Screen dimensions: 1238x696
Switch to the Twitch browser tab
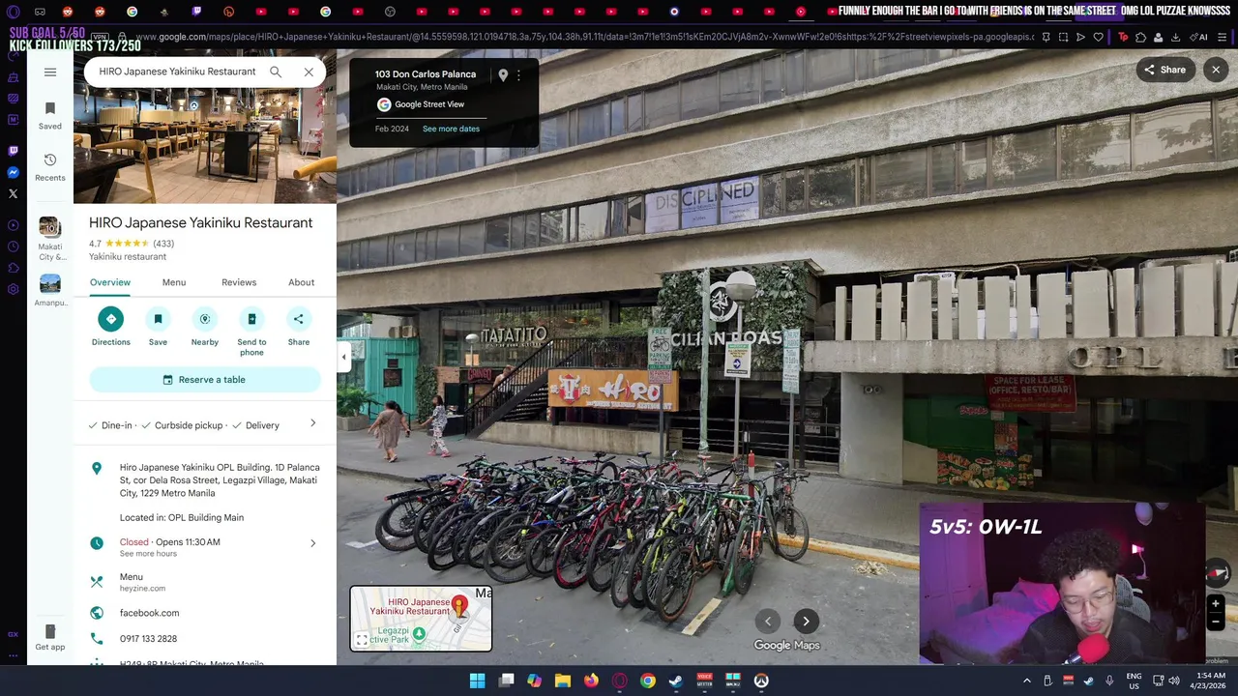click(x=196, y=12)
